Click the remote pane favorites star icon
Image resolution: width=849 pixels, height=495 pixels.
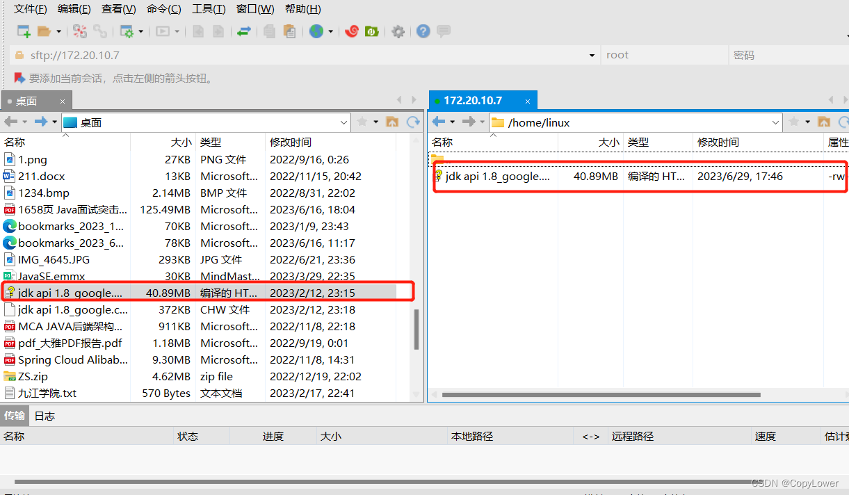click(x=794, y=122)
